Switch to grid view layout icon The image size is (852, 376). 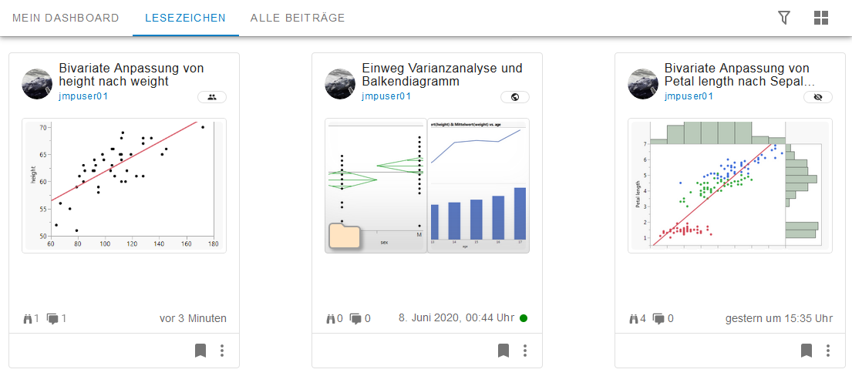[821, 18]
